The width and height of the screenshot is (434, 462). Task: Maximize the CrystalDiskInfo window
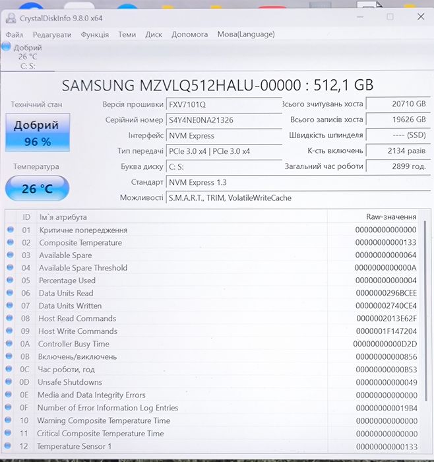[390, 16]
